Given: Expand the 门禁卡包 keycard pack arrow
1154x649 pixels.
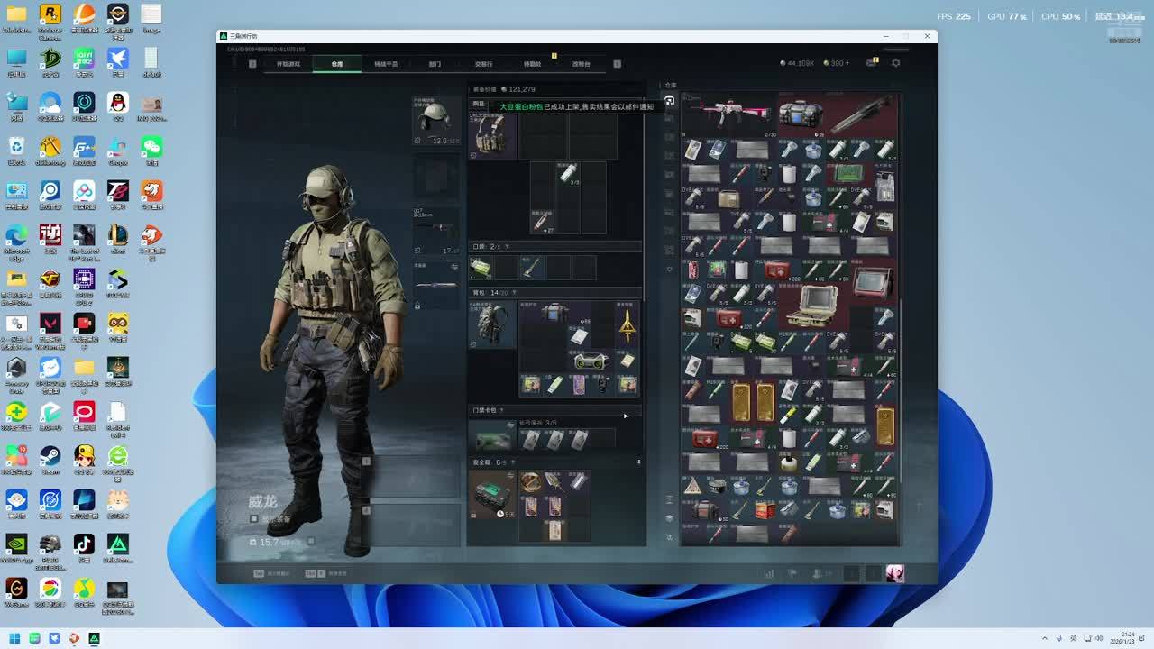Looking at the screenshot, I should click(x=626, y=416).
